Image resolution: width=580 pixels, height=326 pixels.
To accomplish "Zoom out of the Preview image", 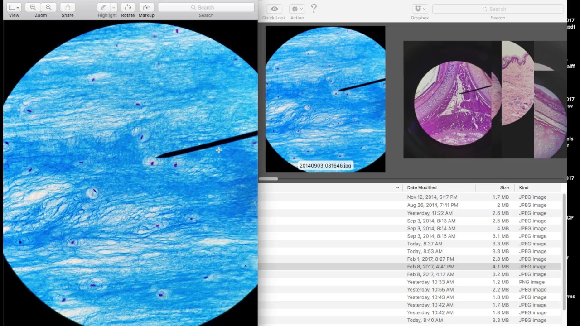I will click(x=33, y=8).
